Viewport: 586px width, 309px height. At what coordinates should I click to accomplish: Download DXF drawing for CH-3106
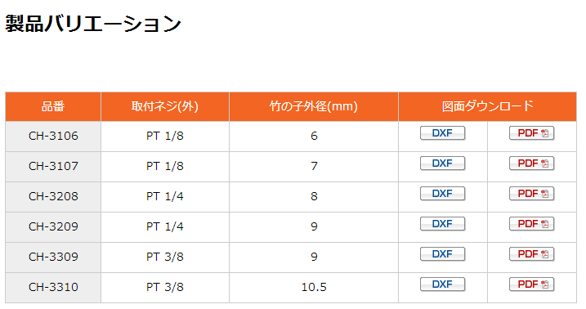click(x=442, y=133)
